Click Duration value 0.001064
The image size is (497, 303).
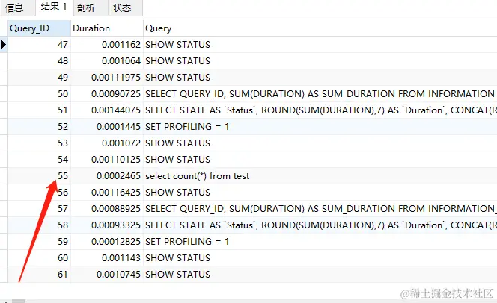click(107, 60)
